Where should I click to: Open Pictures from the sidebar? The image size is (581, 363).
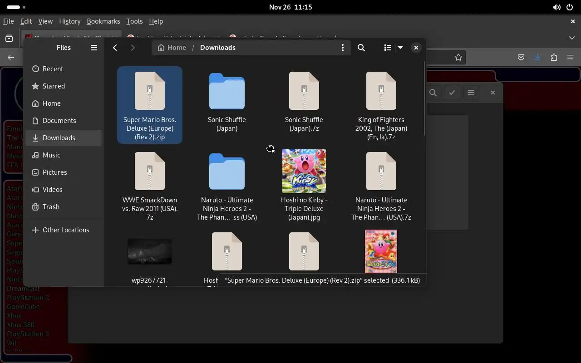coord(64,172)
